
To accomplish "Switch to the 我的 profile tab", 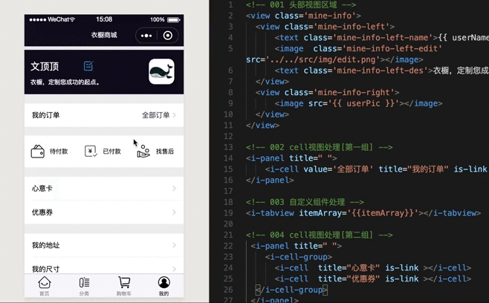I will point(163,286).
